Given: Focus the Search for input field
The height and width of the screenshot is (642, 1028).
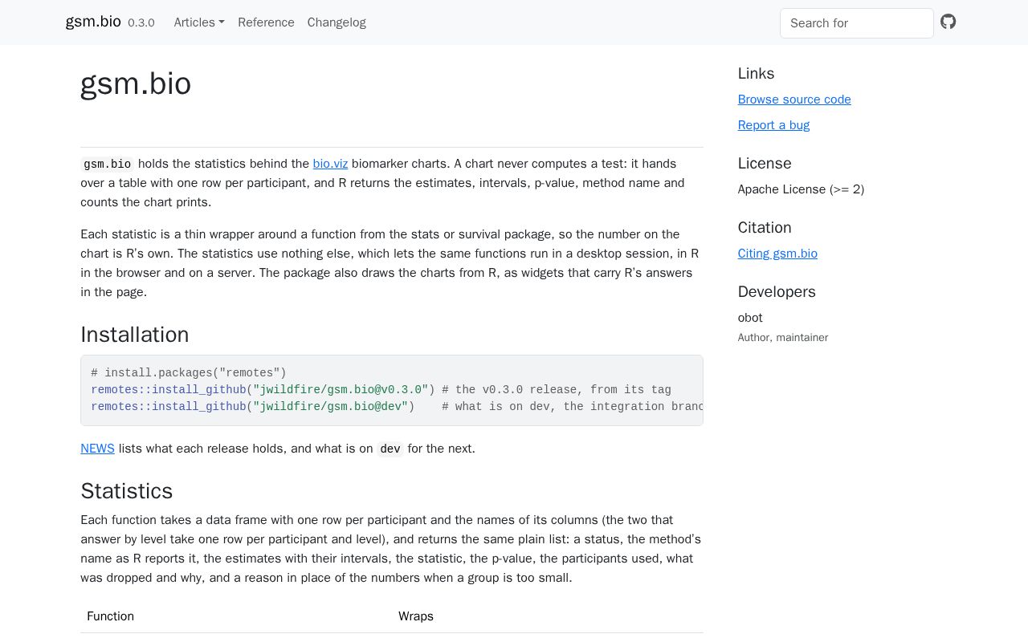Looking at the screenshot, I should coord(857,23).
